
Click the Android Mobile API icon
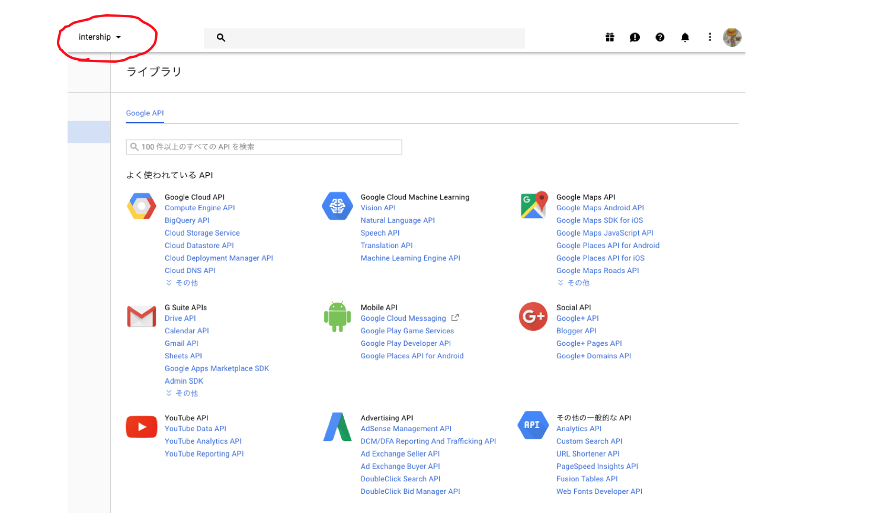coord(337,317)
